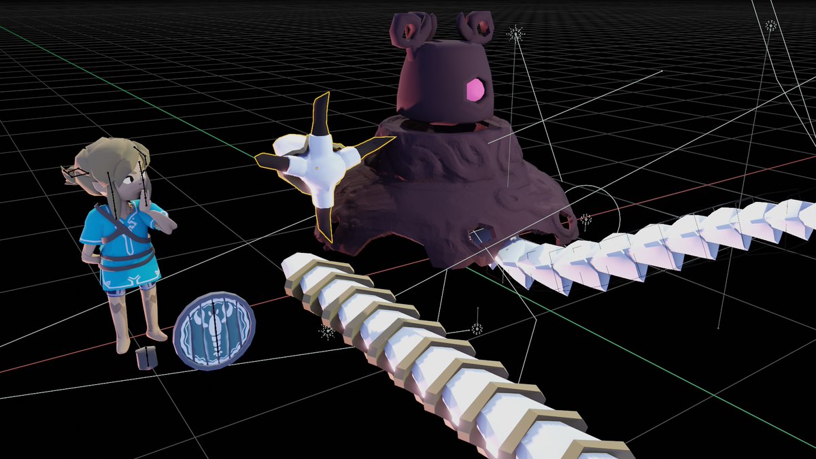Click the empty gizmo near the boss's right tail
Image resolution: width=816 pixels, height=459 pixels.
tap(585, 219)
